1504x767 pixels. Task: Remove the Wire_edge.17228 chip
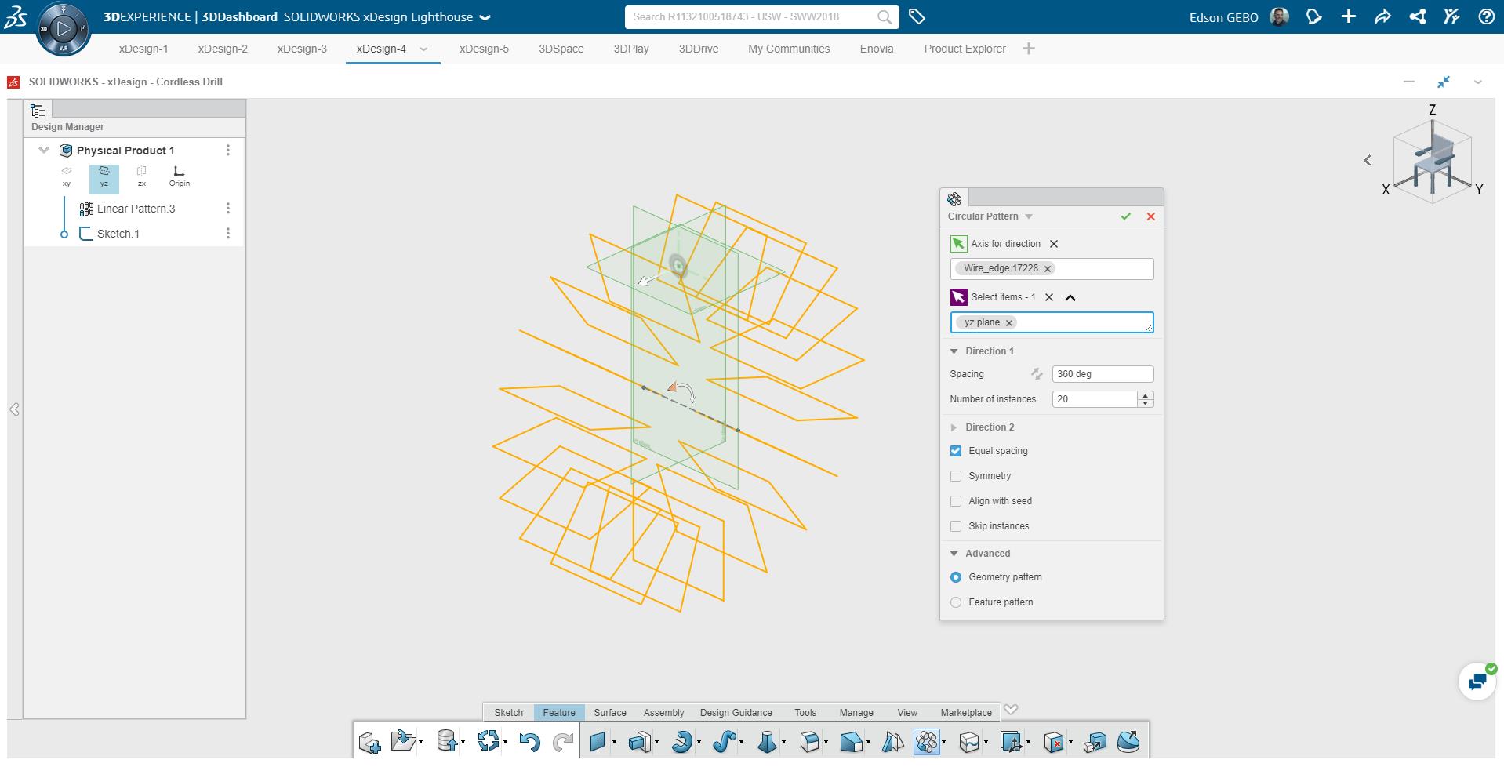click(1048, 269)
